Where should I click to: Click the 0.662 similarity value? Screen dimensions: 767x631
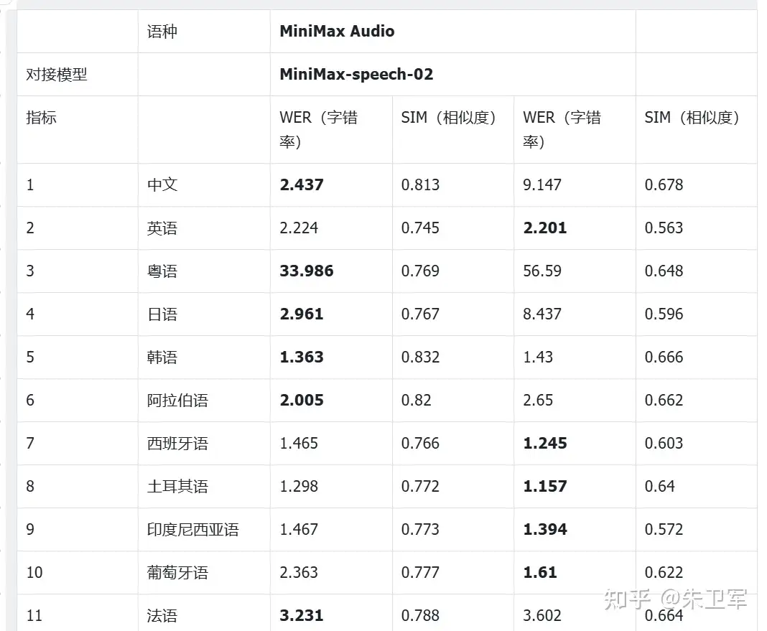click(x=664, y=401)
